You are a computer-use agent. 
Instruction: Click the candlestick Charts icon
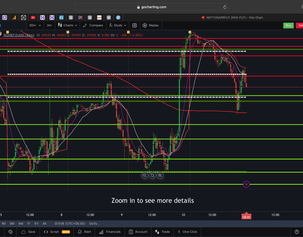(x=60, y=25)
